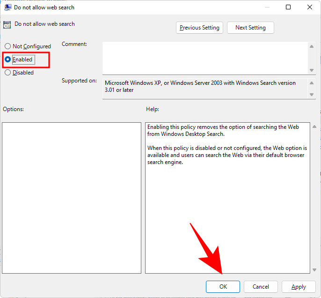Viewport: 321px width, 298px height.
Task: Click Comment box scroll up arrow
Action: coord(312,46)
